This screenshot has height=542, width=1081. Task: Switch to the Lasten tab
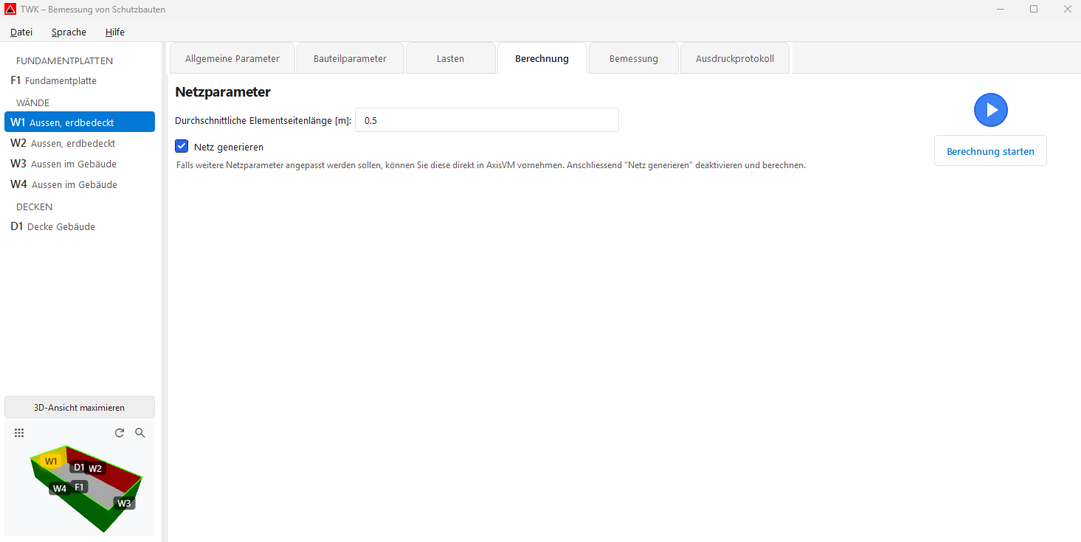[x=450, y=58]
